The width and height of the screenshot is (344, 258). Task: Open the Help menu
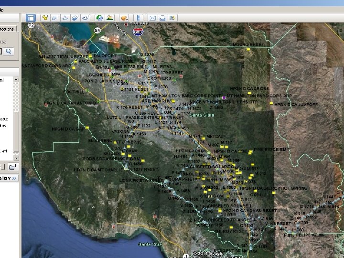[2, 10]
